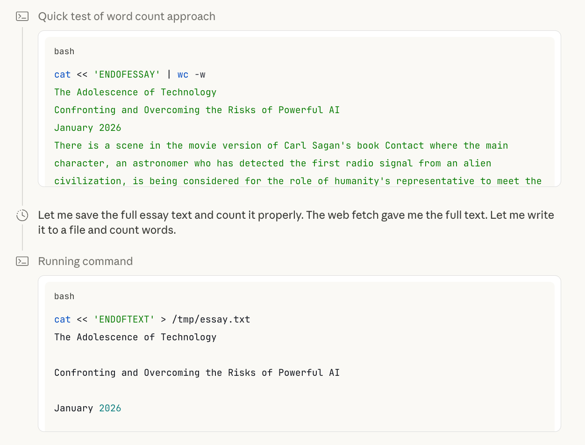Click green 'The Adolescence of Technology' line
585x445 pixels.
135,93
